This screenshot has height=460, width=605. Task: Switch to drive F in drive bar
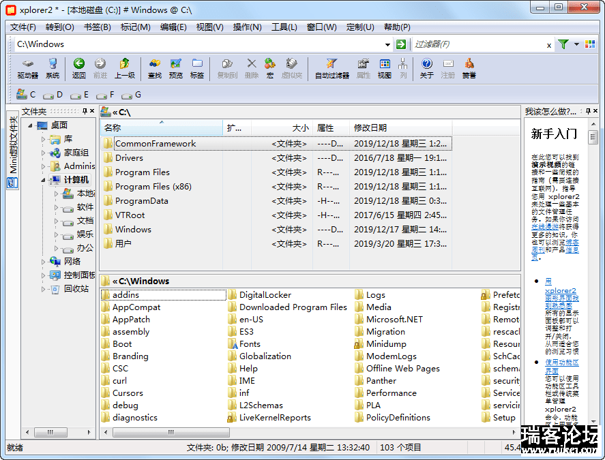pos(105,95)
